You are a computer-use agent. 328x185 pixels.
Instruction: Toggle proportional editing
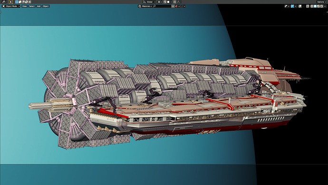(174, 2)
